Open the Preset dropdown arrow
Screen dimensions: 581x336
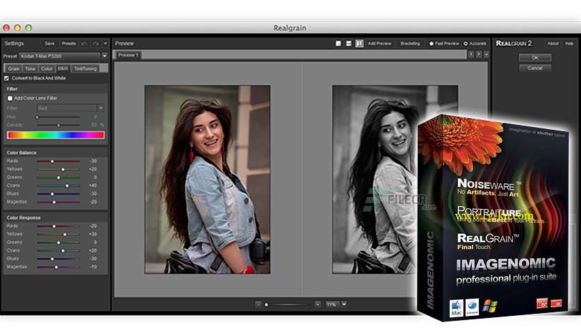pyautogui.click(x=104, y=56)
